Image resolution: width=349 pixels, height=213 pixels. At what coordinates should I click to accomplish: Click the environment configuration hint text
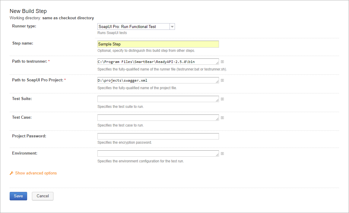141,161
